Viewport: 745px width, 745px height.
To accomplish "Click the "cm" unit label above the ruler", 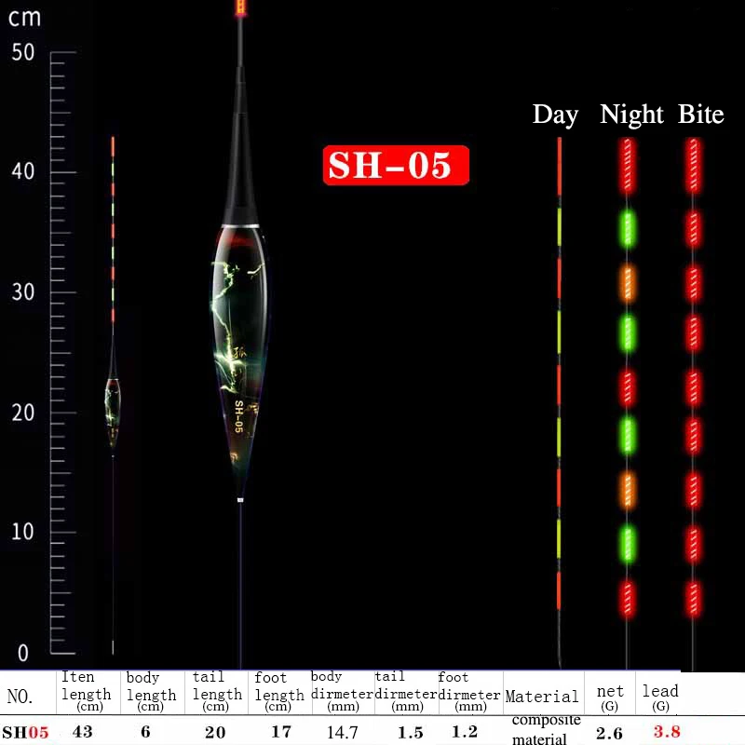I will [x=25, y=18].
